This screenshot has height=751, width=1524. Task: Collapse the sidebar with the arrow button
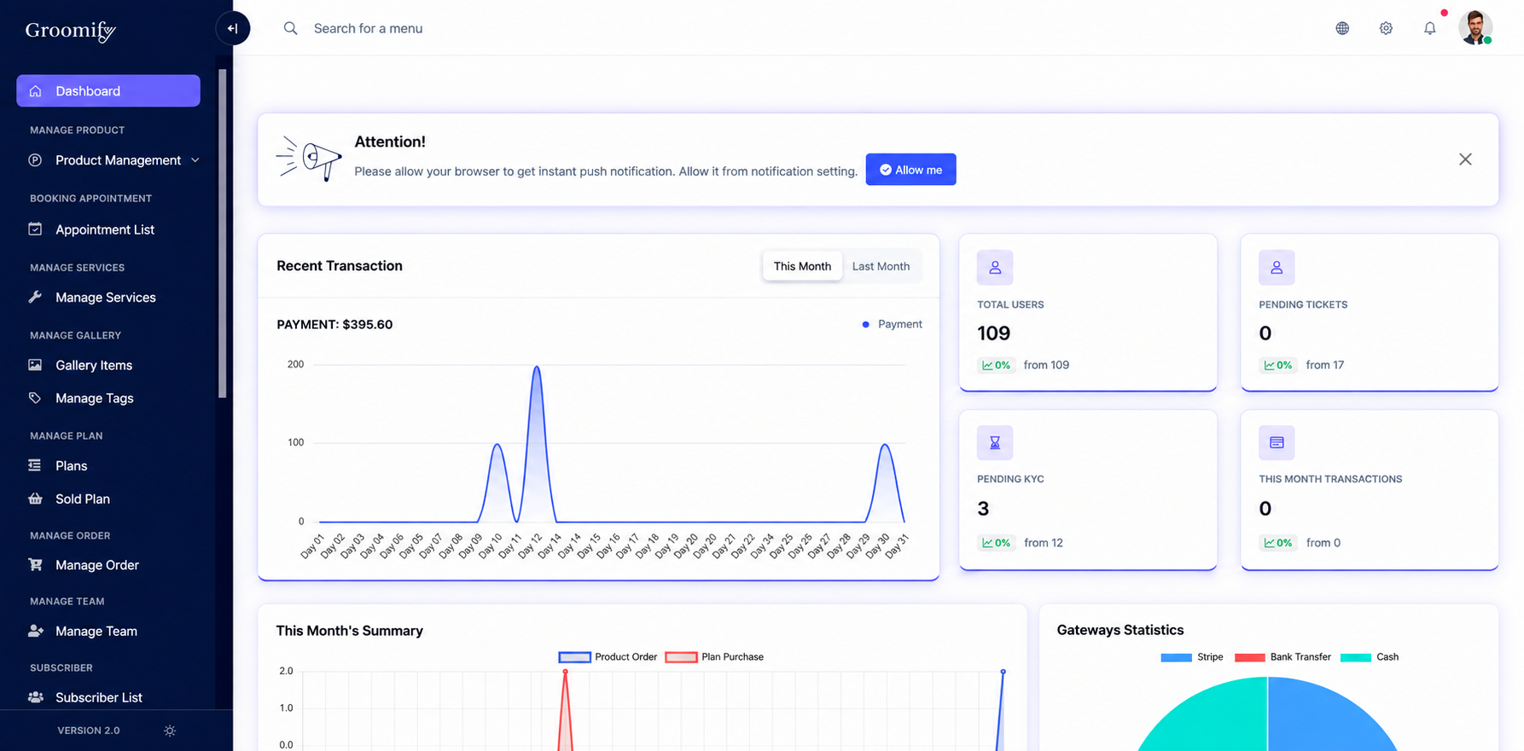click(233, 28)
